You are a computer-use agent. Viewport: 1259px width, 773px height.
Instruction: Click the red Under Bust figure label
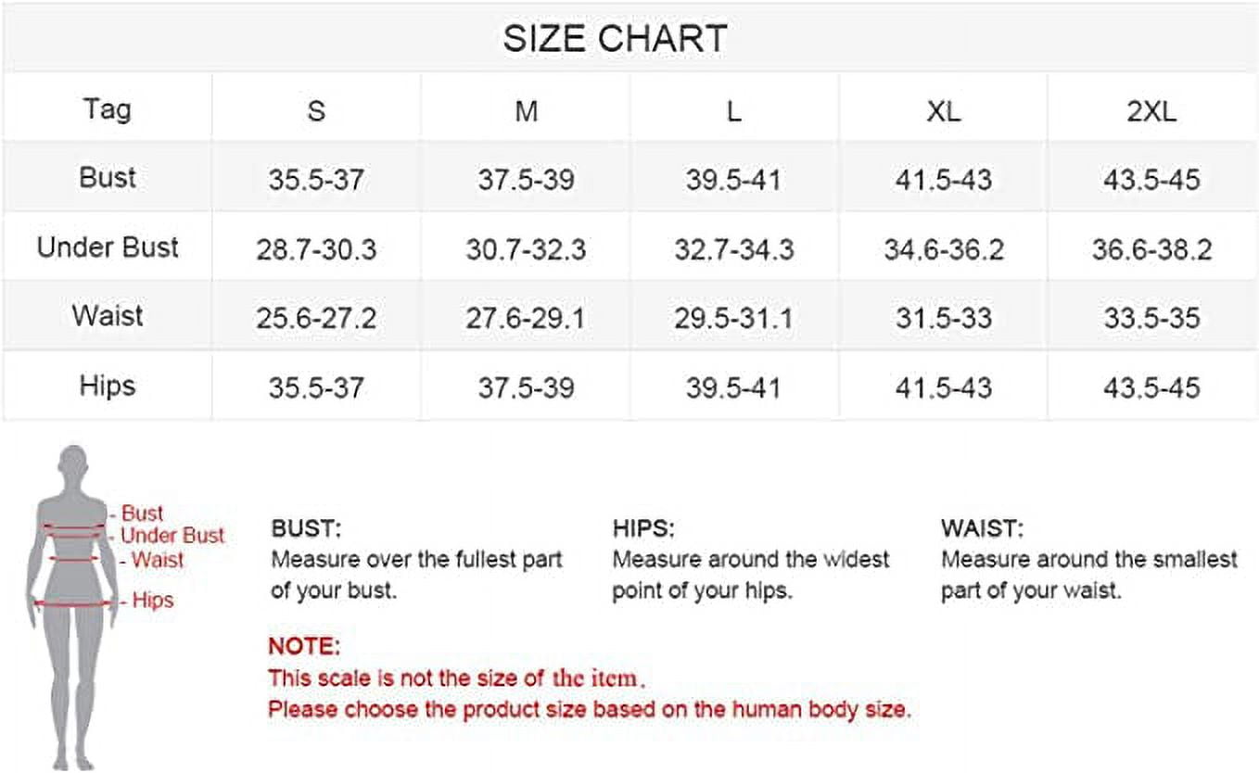tap(172, 535)
